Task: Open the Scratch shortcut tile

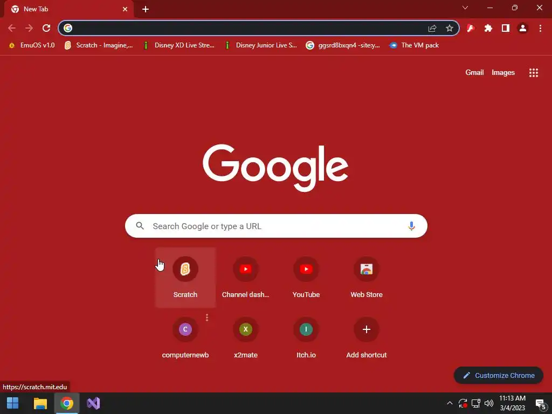Action: click(185, 278)
